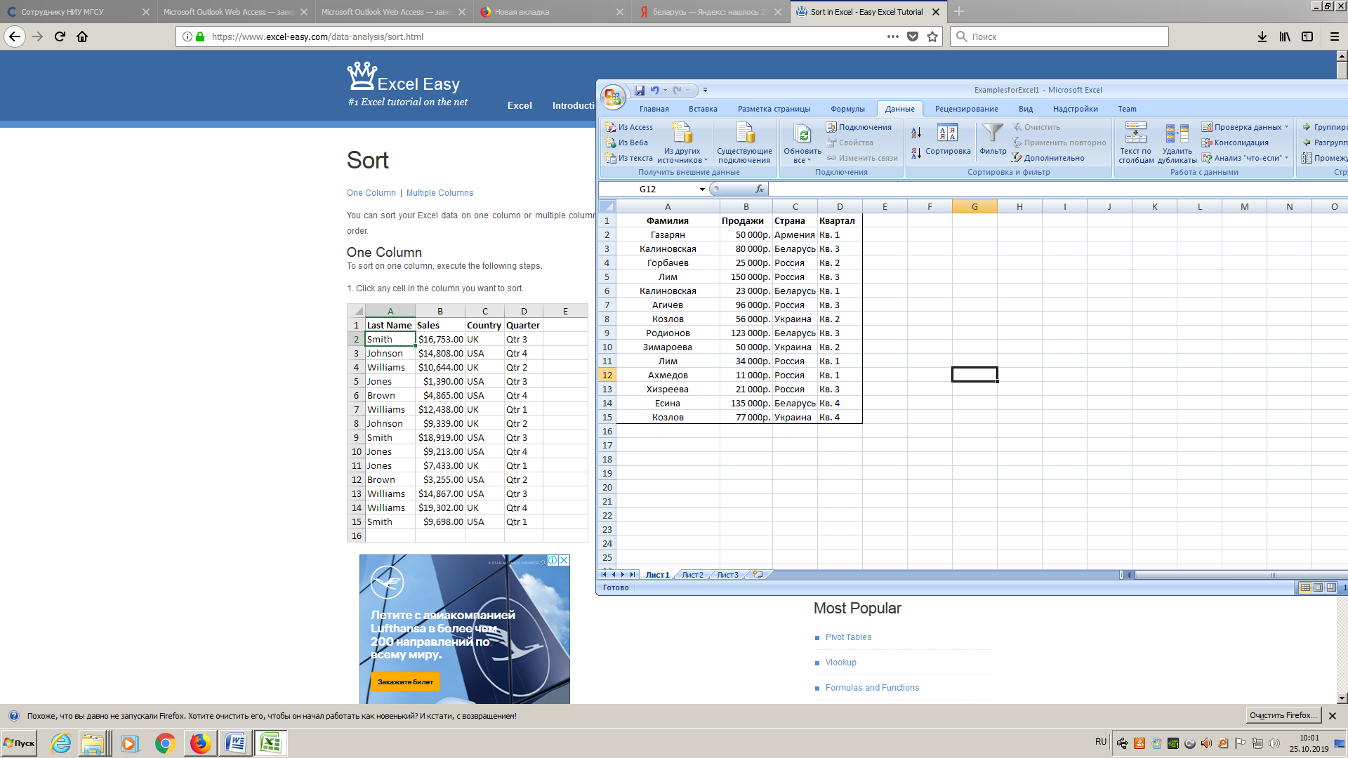The width and height of the screenshot is (1348, 758).
Task: Click Дополнительно advanced filter
Action: click(x=1048, y=158)
